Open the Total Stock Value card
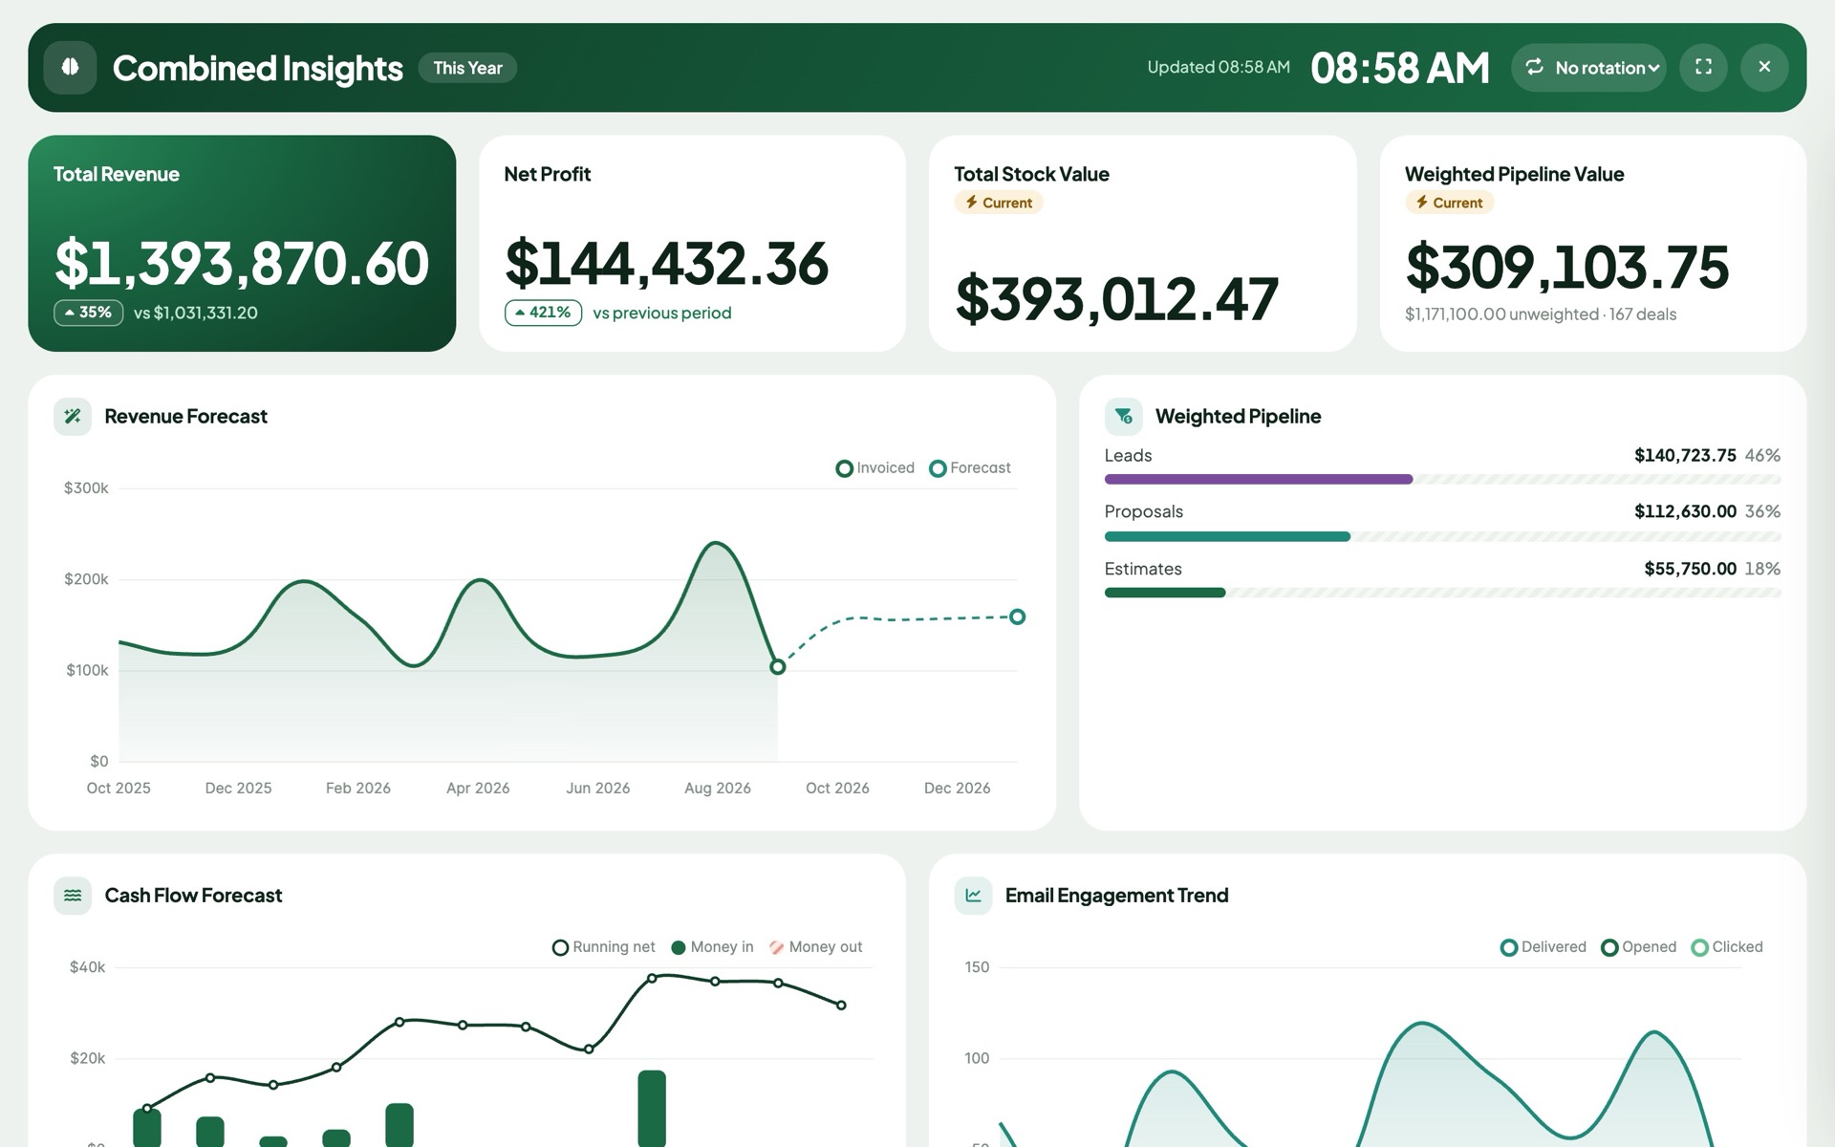Viewport: 1835px width, 1147px height. coord(1142,243)
